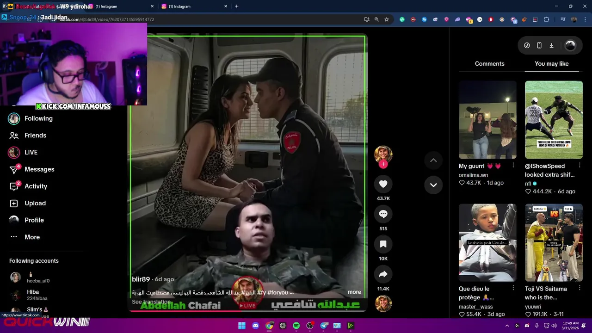Click the phone icon in the top-right pill
Screen dimensions: 592x333
click(539, 45)
